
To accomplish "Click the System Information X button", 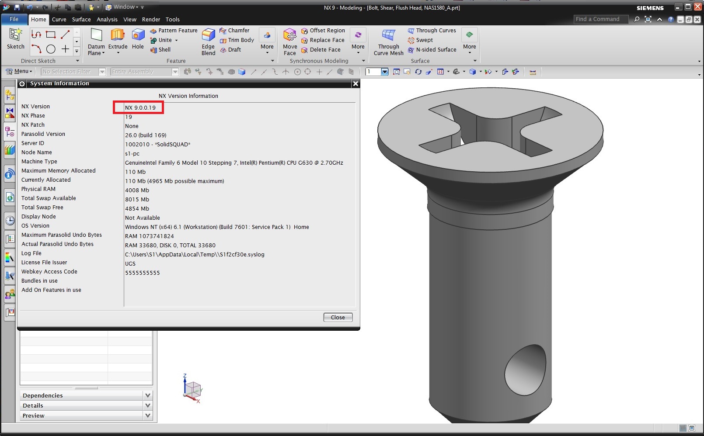I will pyautogui.click(x=355, y=83).
